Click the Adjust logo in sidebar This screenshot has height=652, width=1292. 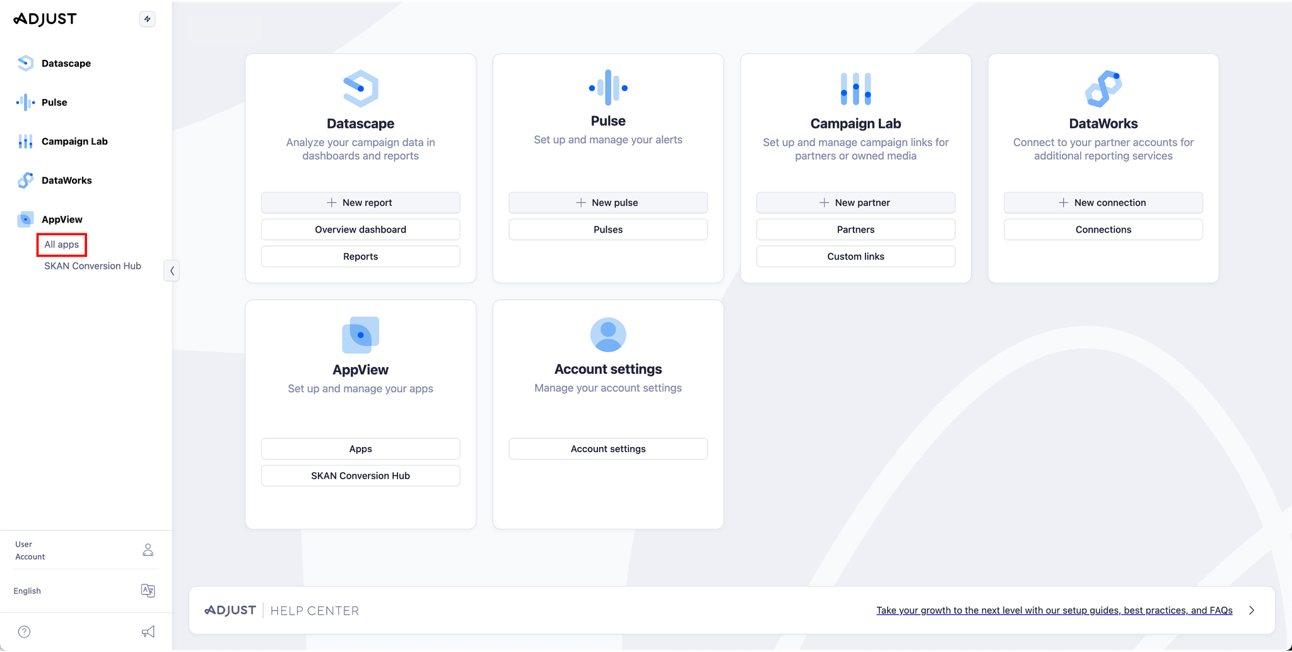pyautogui.click(x=45, y=19)
